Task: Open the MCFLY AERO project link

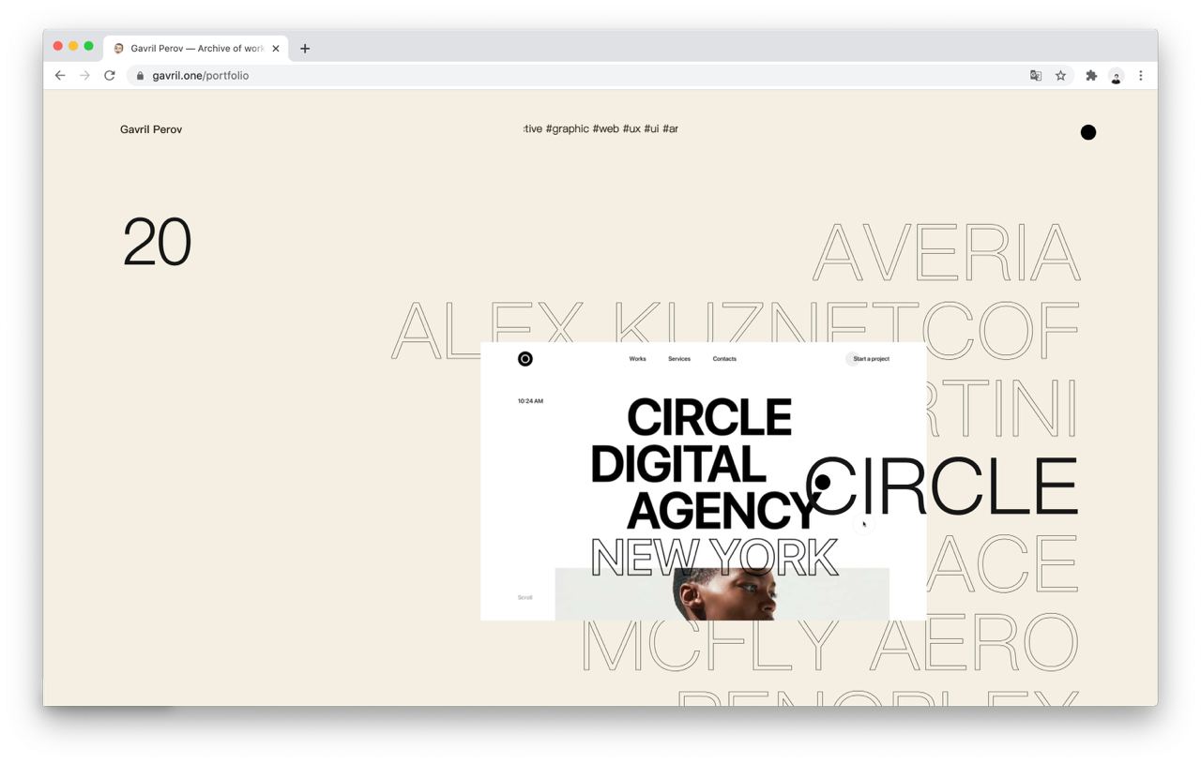Action: [x=830, y=643]
